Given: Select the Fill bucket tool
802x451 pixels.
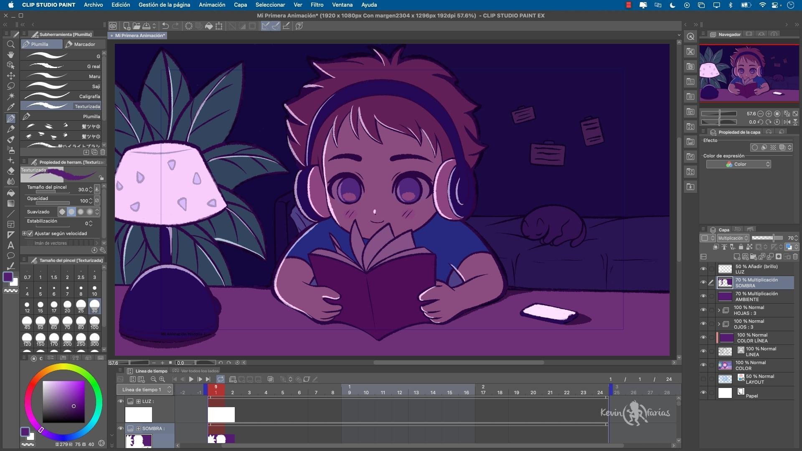Looking at the screenshot, I should 11,193.
